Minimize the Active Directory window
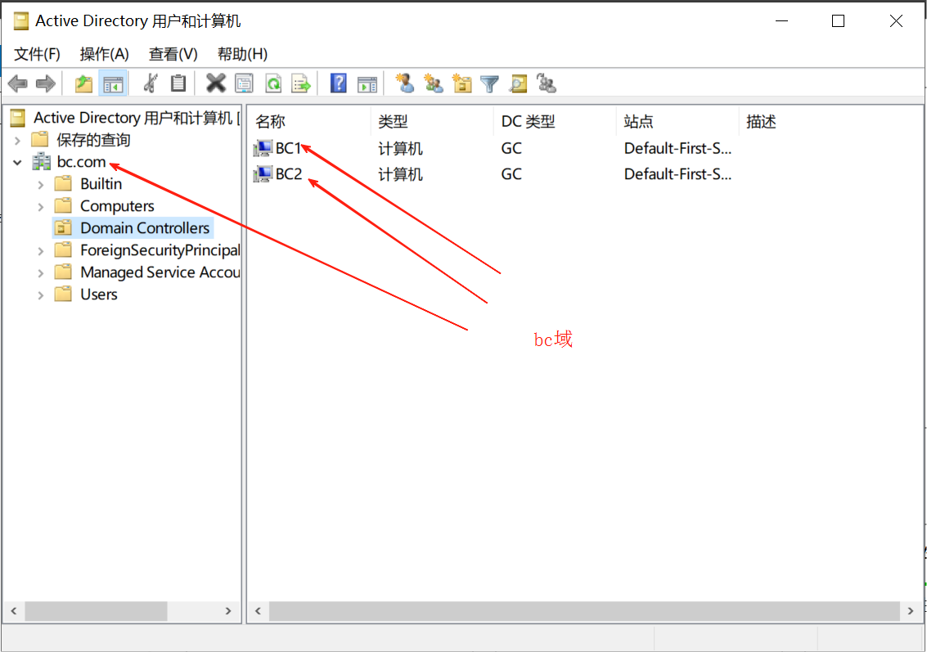 point(782,21)
